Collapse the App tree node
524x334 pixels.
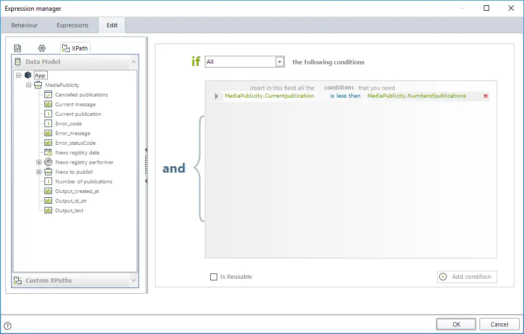pos(19,76)
